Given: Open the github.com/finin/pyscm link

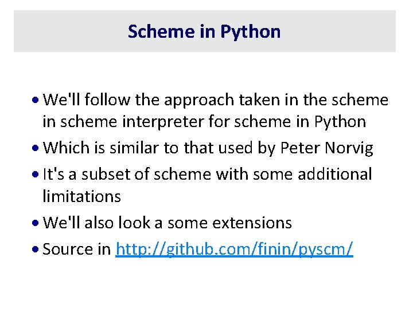Looking at the screenshot, I should (x=234, y=249).
